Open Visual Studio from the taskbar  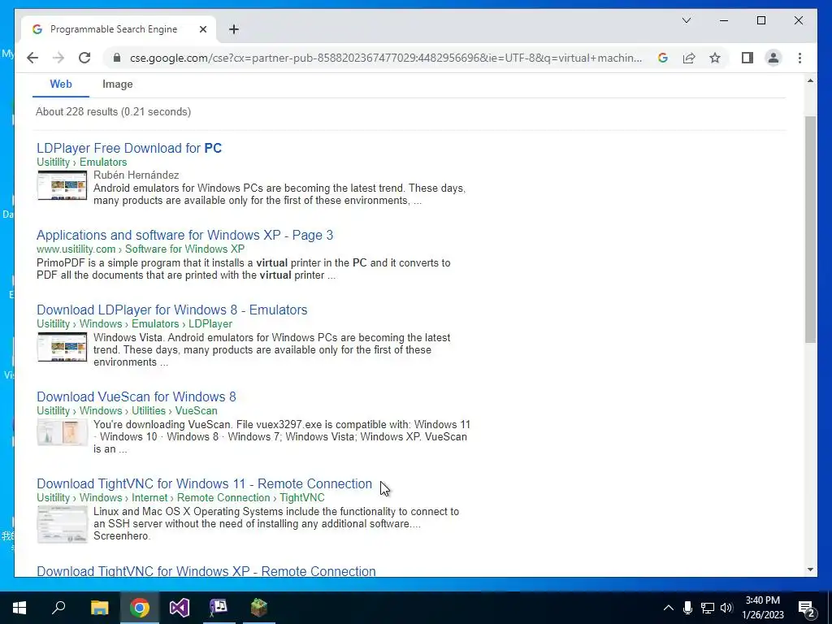[x=180, y=608]
